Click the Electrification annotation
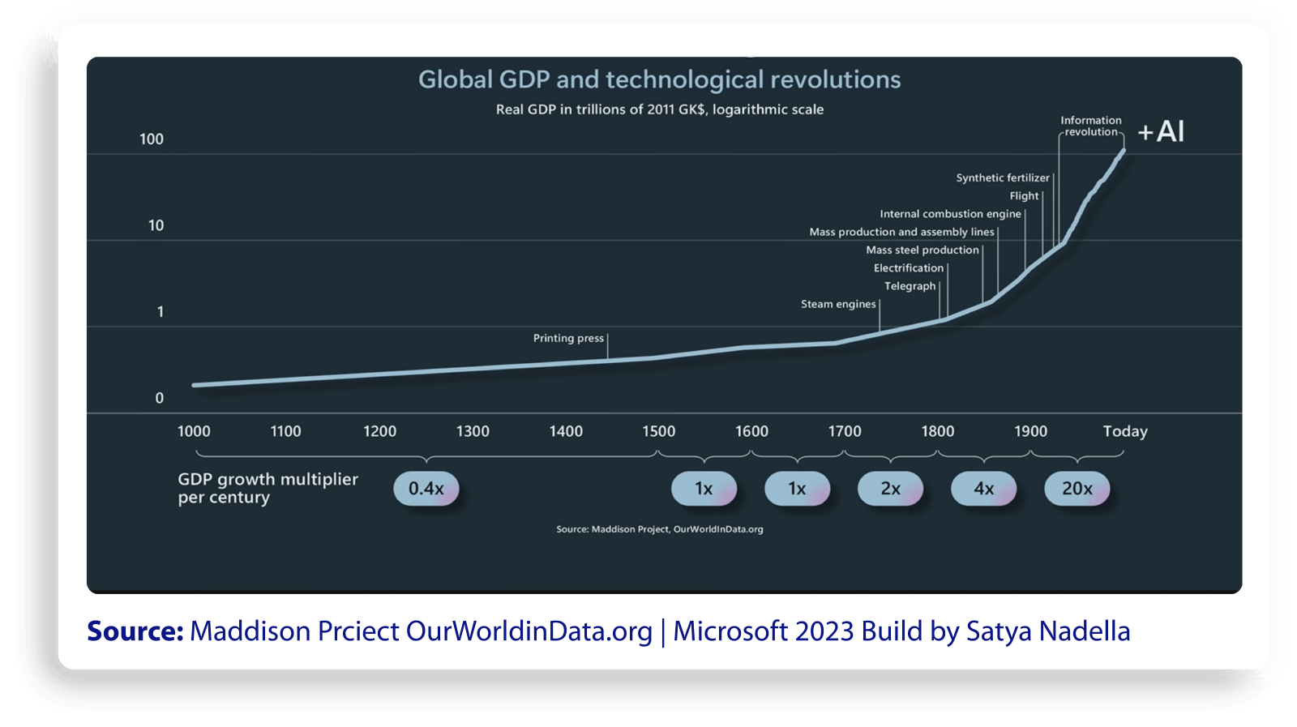The width and height of the screenshot is (1297, 727). tap(909, 268)
